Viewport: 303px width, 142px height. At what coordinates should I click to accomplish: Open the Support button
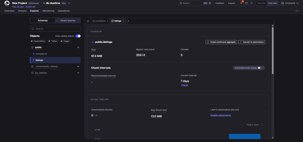[x=232, y=3]
